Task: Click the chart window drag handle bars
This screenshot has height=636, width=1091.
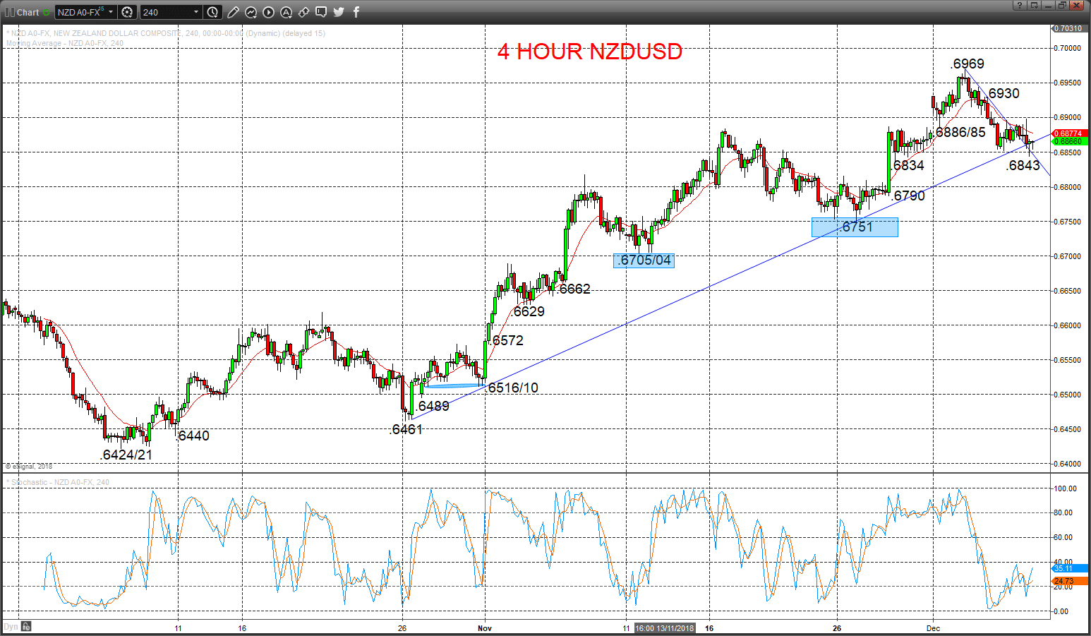Action: click(9, 12)
